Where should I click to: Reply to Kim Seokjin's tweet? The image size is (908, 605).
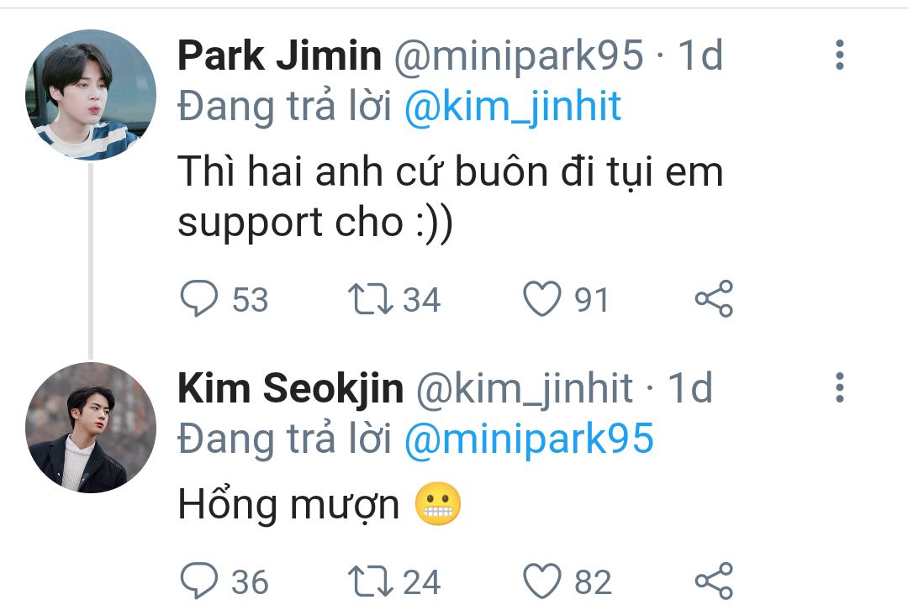coord(199,580)
